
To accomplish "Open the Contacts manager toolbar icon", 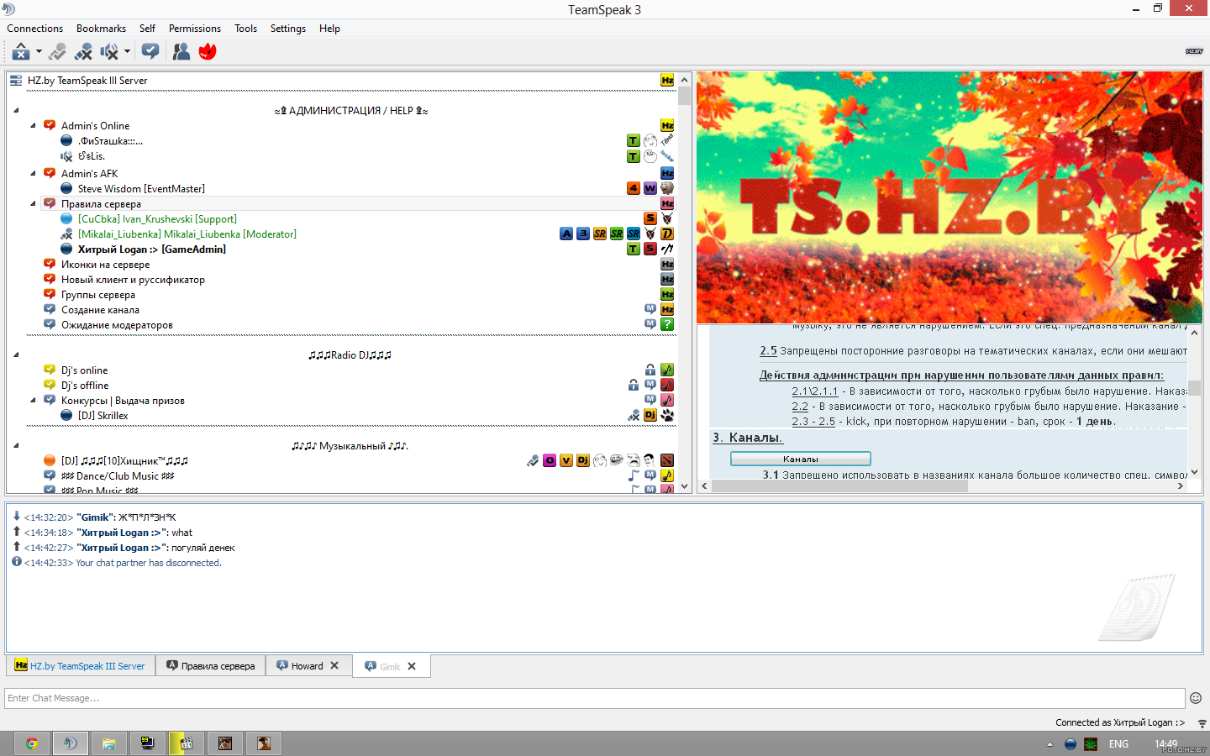I will tap(181, 51).
